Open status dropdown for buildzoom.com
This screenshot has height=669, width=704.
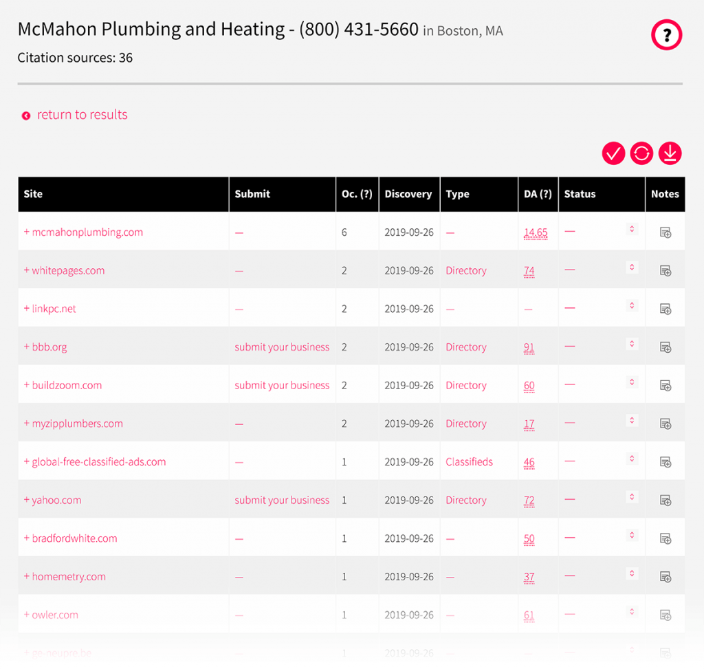click(632, 382)
